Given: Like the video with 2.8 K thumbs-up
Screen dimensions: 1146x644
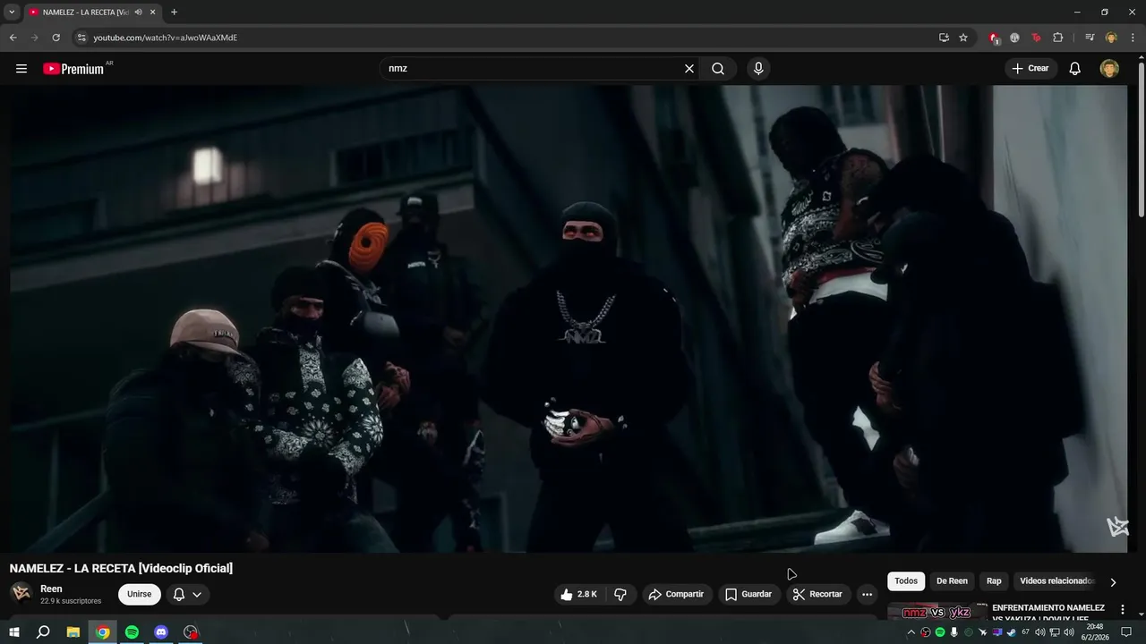Looking at the screenshot, I should [x=578, y=594].
